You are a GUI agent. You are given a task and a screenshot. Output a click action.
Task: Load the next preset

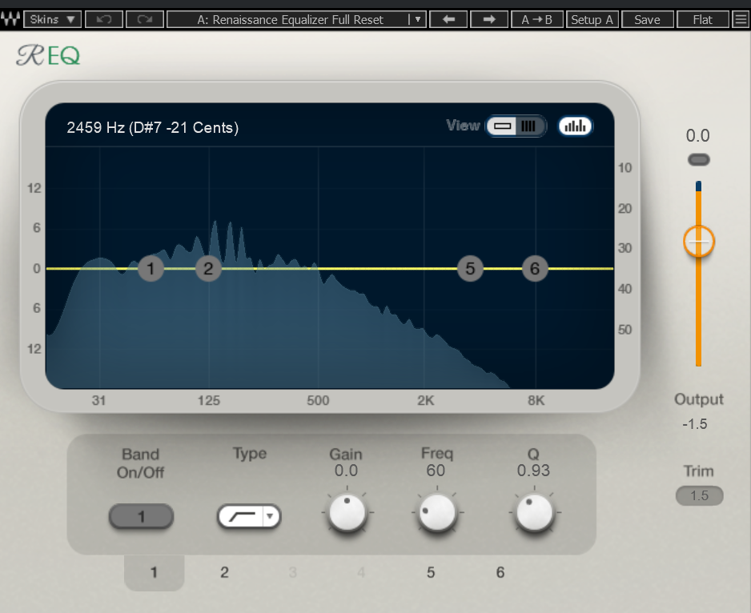coord(489,20)
